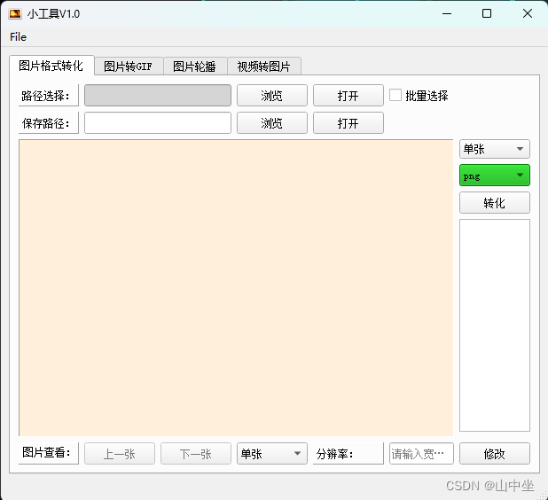Select the 视频转图片 tab
548x500 pixels.
(x=264, y=66)
